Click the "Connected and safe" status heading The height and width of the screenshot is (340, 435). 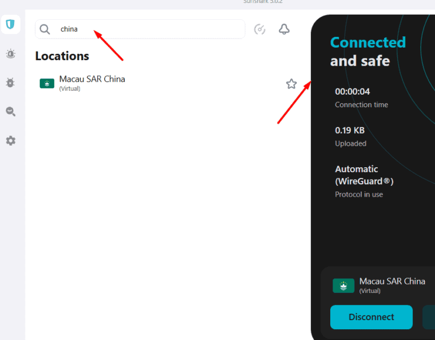click(368, 52)
